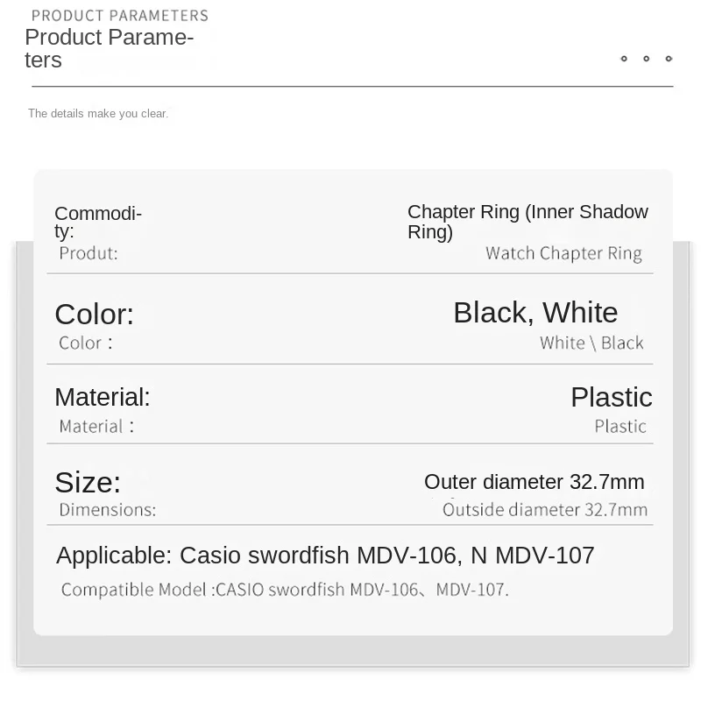Select the Black, White color value
The width and height of the screenshot is (701, 701).
tap(535, 312)
